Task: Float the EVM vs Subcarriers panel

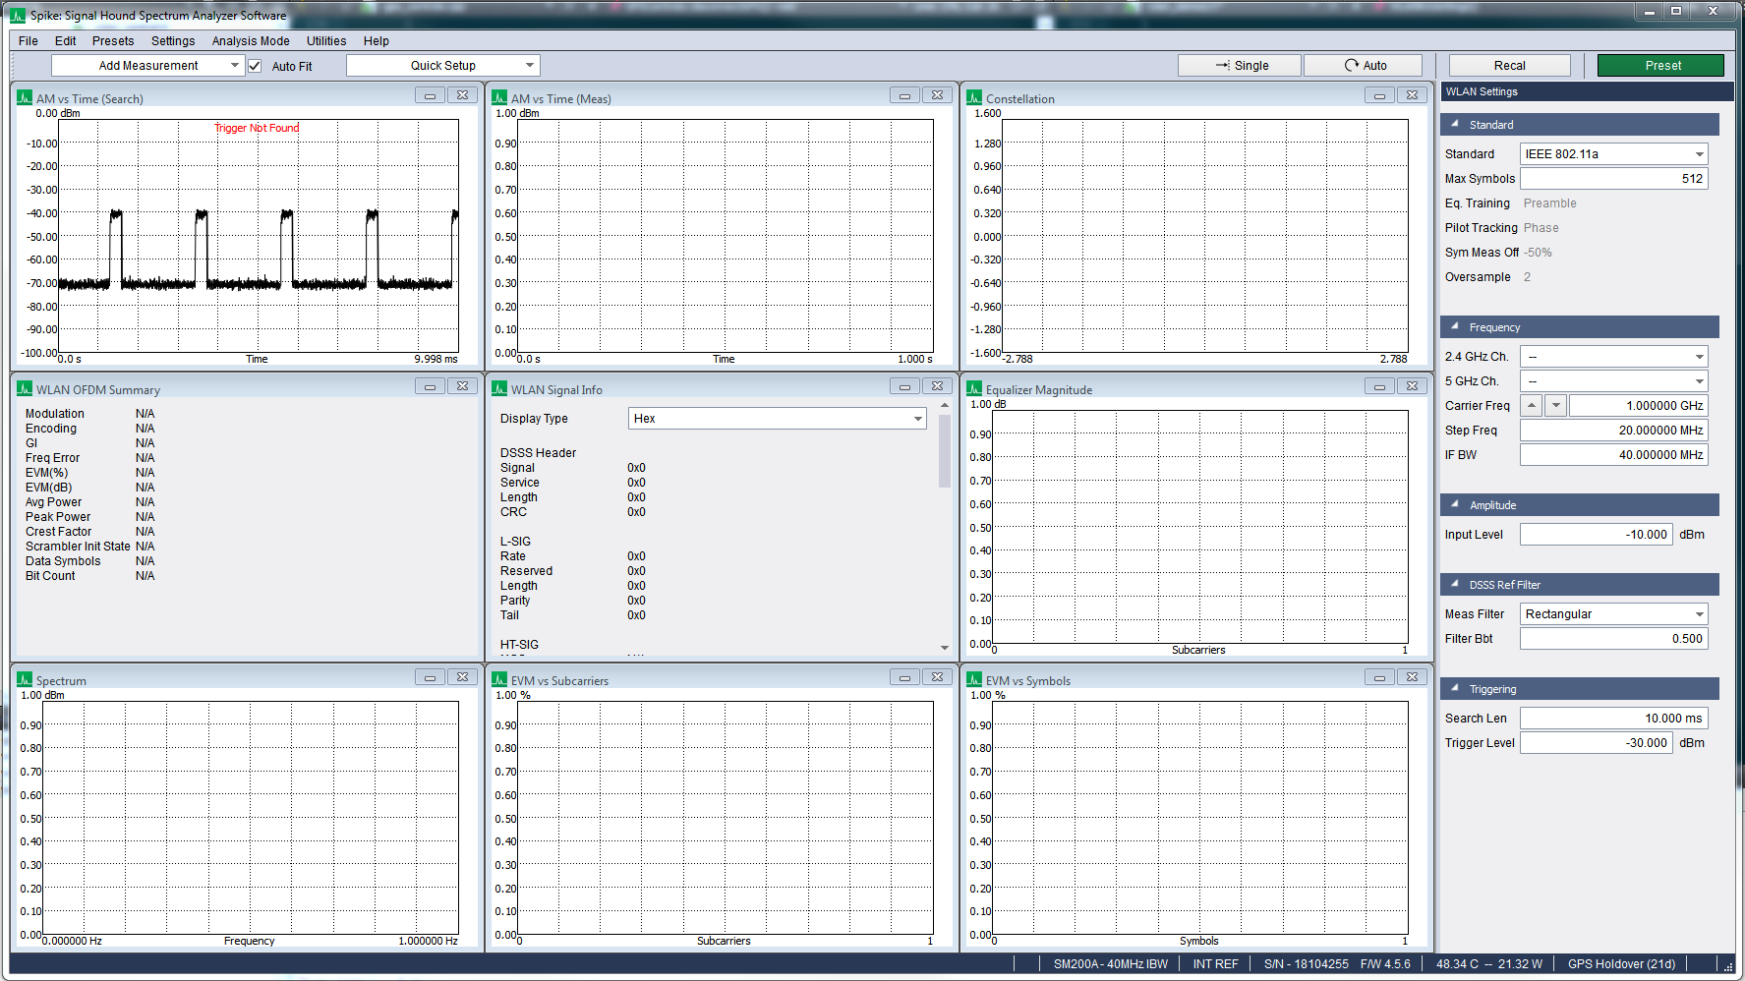Action: pyautogui.click(x=904, y=677)
